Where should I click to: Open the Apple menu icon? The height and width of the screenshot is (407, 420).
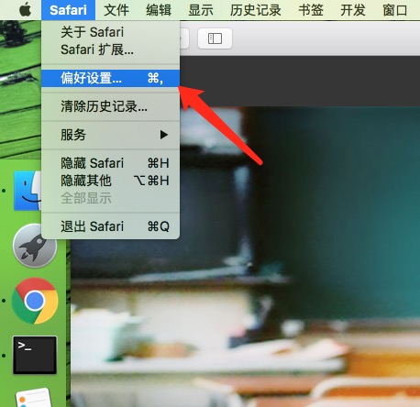26,10
